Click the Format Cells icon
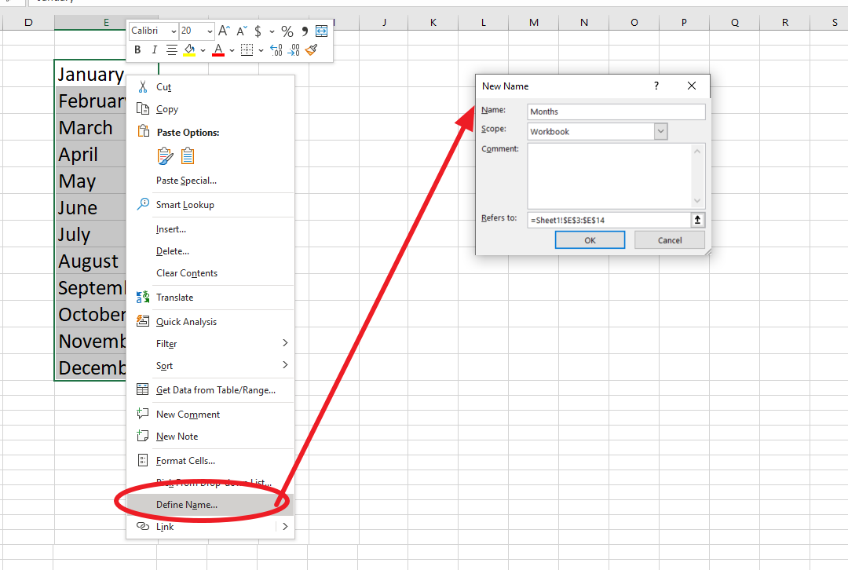 click(143, 460)
